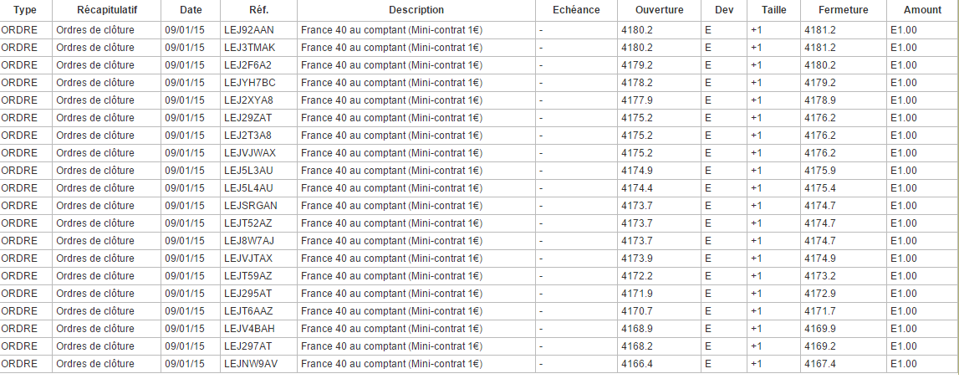This screenshot has width=959, height=384.
Task: Click the opening price 4166.4
Action: [637, 364]
